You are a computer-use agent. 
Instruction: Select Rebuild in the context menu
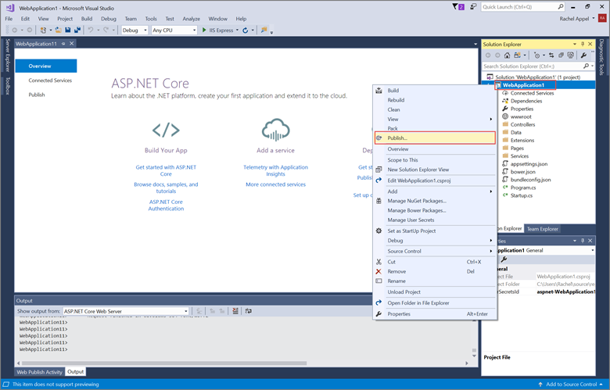pyautogui.click(x=435, y=100)
